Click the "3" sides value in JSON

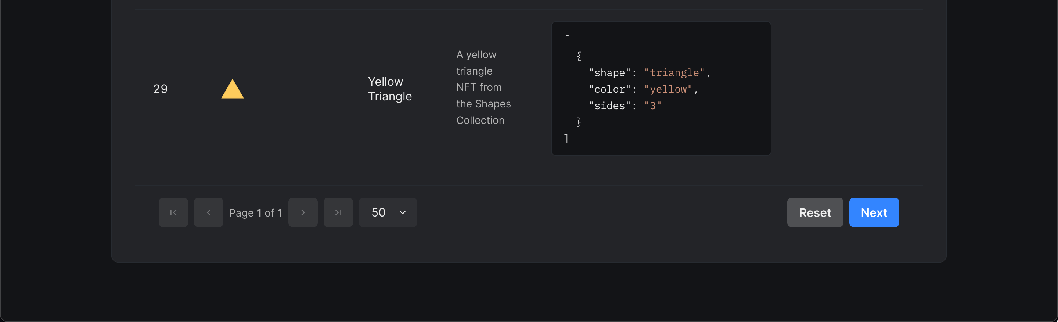653,105
